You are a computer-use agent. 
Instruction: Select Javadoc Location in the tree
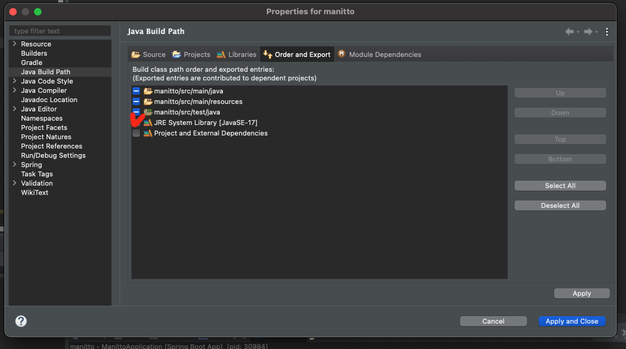49,100
